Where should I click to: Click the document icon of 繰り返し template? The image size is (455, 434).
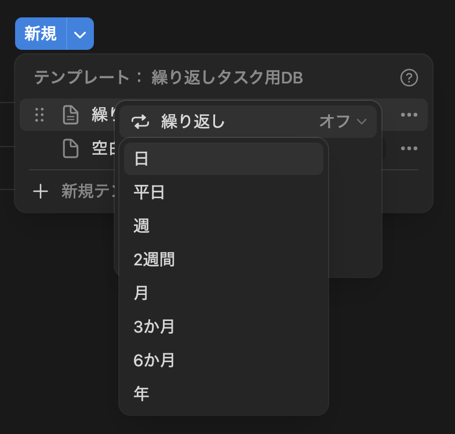click(x=71, y=115)
